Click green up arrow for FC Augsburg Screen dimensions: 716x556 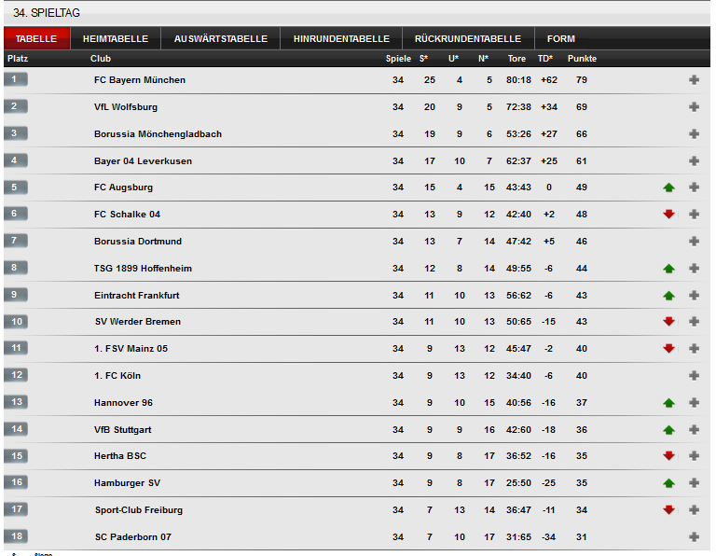point(668,188)
